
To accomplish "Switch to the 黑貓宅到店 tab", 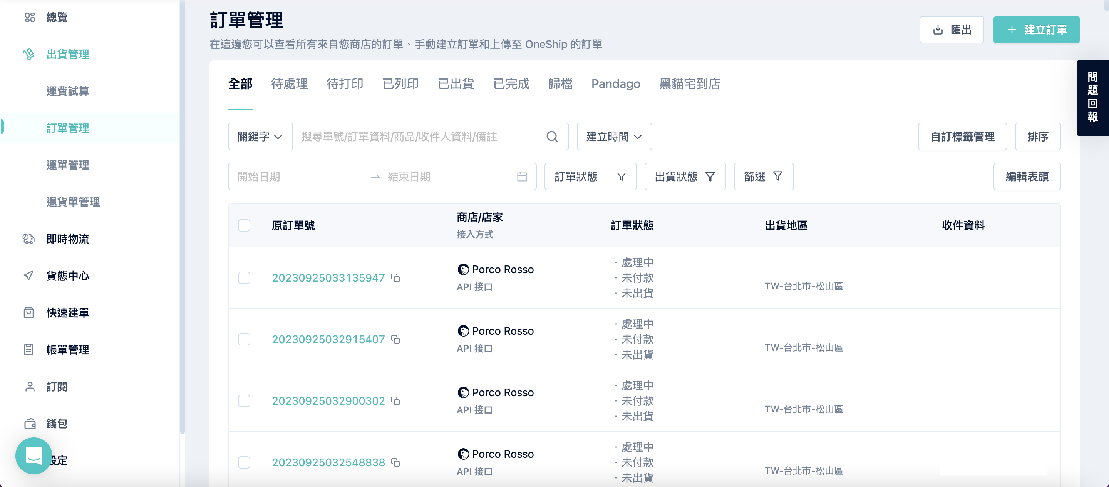I will tap(690, 84).
